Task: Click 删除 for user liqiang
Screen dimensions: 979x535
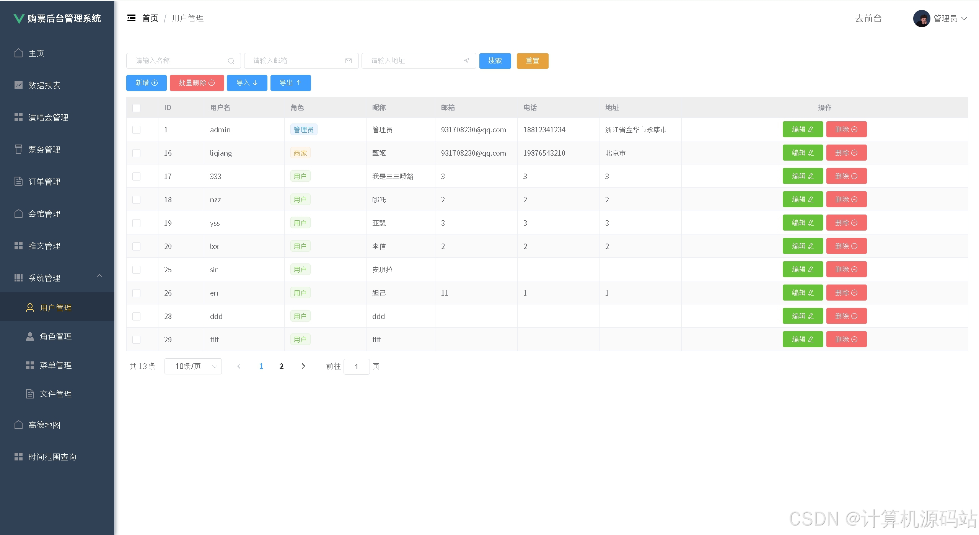Action: pyautogui.click(x=846, y=153)
